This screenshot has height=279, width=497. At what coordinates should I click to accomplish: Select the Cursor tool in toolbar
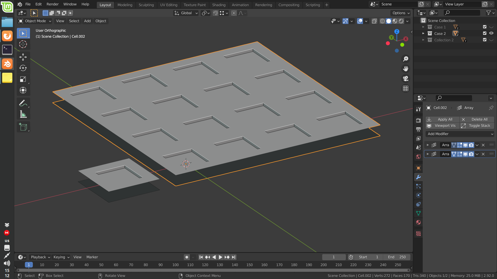(x=23, y=44)
